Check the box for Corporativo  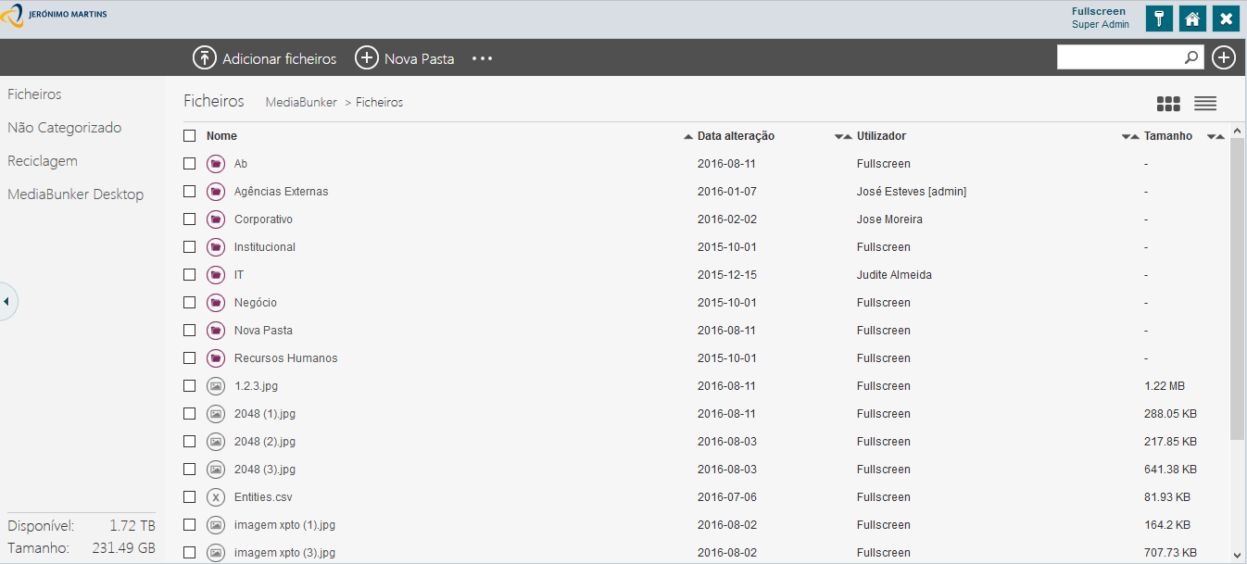pyautogui.click(x=190, y=219)
